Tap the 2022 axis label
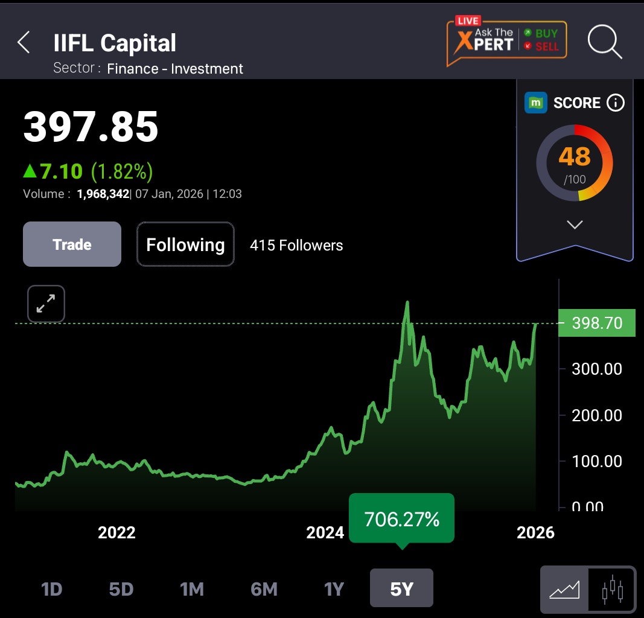The image size is (644, 618). point(116,532)
